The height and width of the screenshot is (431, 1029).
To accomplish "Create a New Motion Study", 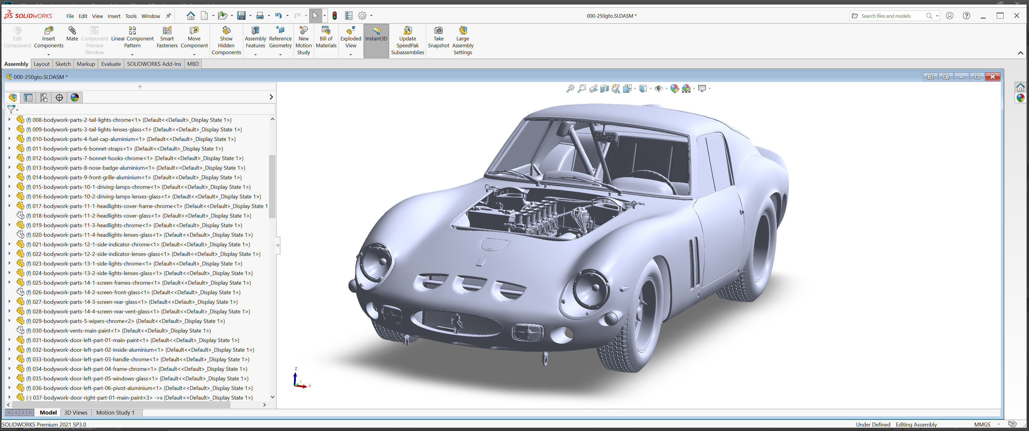I will point(304,40).
